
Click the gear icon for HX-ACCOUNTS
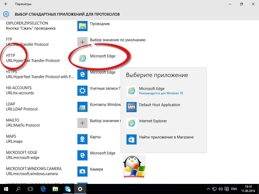pos(82,90)
